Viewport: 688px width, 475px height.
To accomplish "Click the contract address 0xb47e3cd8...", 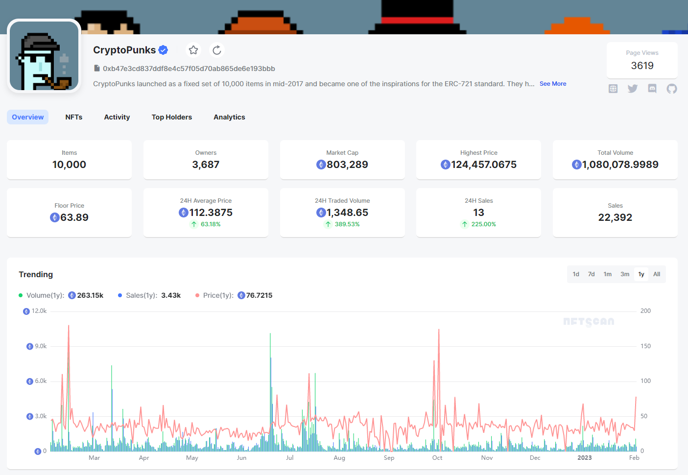I will click(x=189, y=69).
